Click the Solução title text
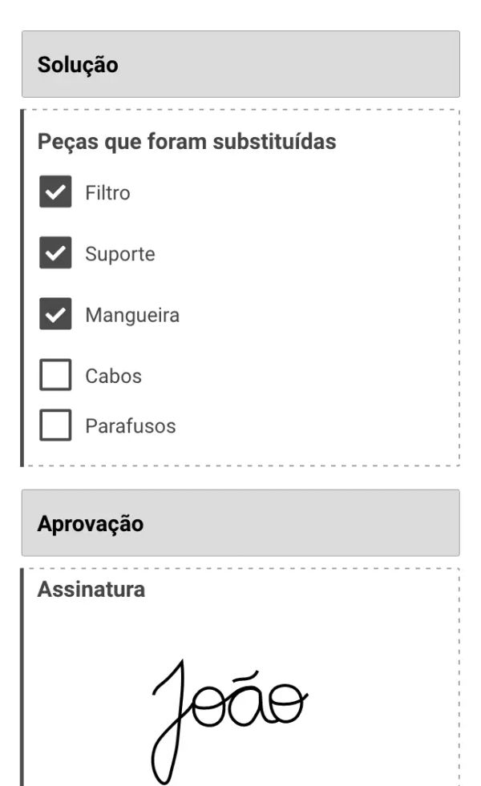The width and height of the screenshot is (481, 786). [78, 65]
